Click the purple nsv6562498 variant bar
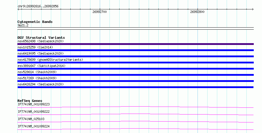 click(135, 44)
